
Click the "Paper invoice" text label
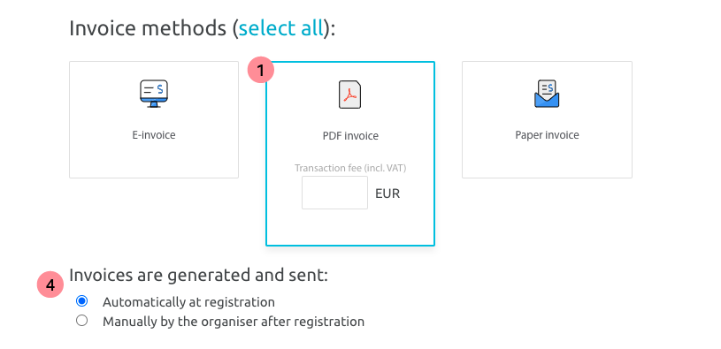(x=547, y=135)
